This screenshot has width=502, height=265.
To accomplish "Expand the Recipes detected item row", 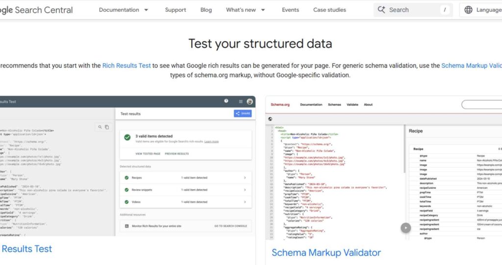I will (x=186, y=177).
